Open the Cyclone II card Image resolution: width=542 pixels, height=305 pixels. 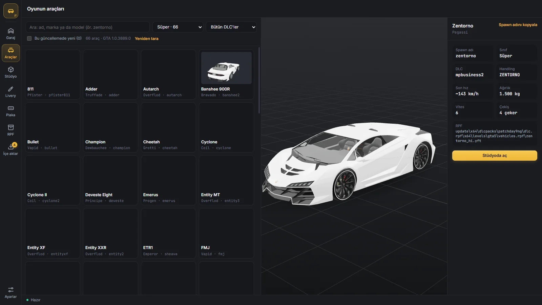coord(53,180)
